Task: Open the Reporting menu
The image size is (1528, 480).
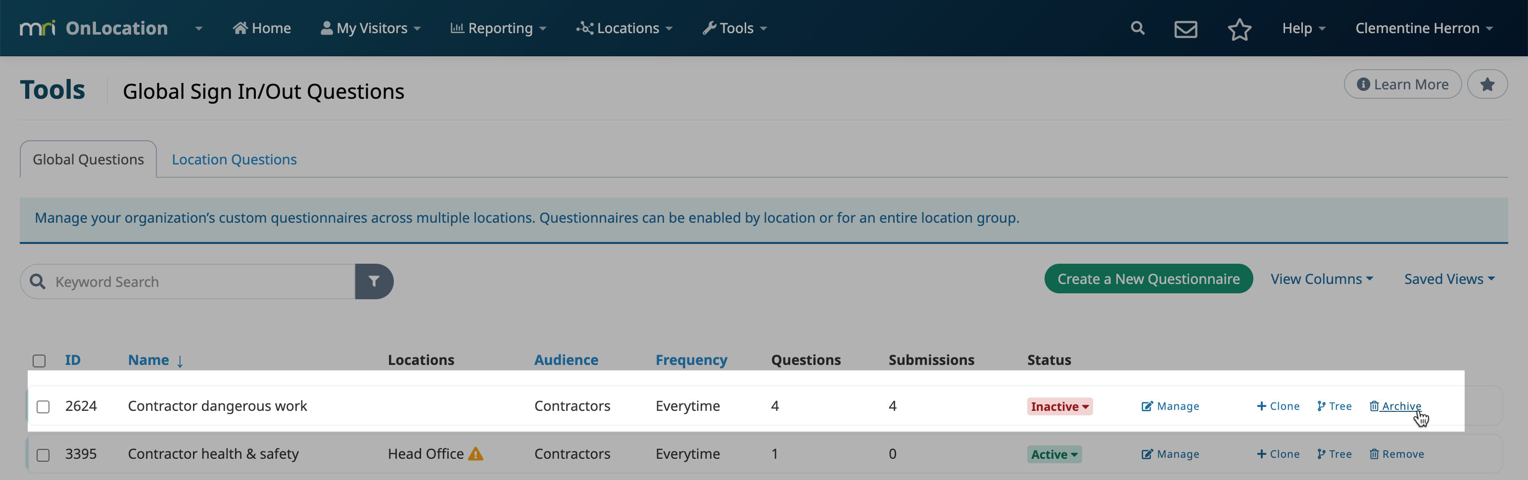Action: click(498, 29)
